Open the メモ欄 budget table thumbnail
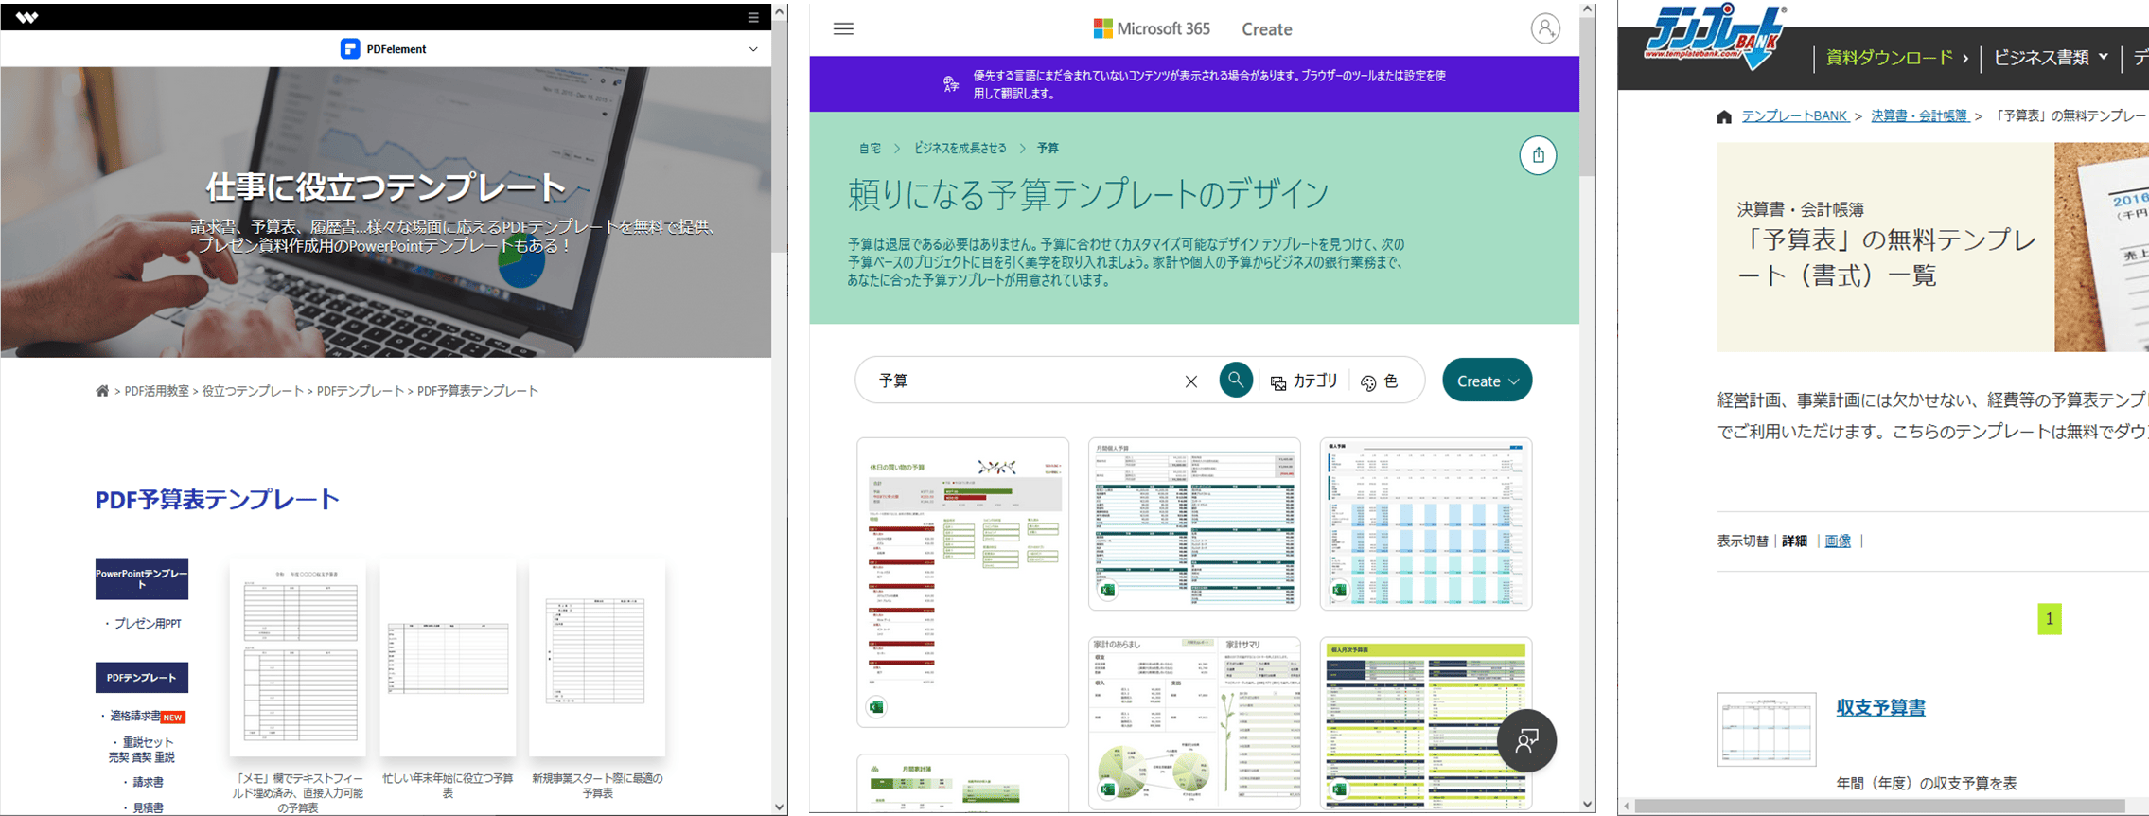The width and height of the screenshot is (2149, 816). 298,657
